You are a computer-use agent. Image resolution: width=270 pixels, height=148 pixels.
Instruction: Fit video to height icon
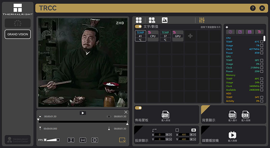click(71, 140)
